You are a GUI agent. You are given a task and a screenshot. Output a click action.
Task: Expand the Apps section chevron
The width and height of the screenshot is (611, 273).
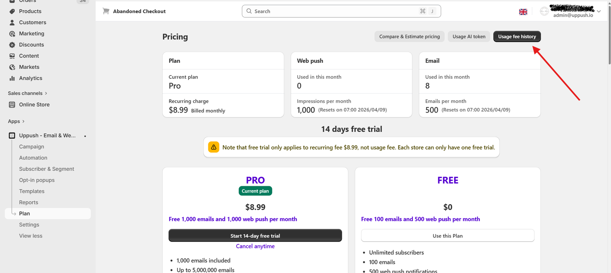point(23,121)
